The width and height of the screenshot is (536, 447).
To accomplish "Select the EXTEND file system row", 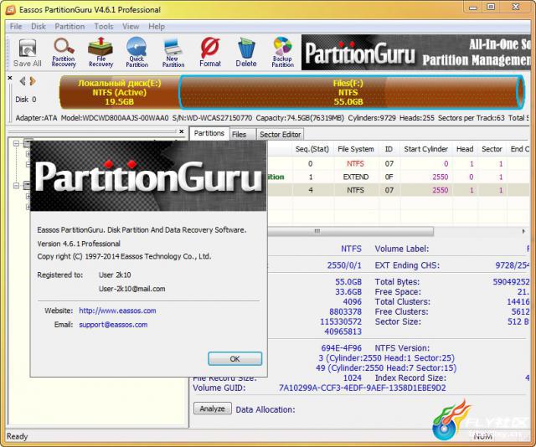I will (355, 177).
